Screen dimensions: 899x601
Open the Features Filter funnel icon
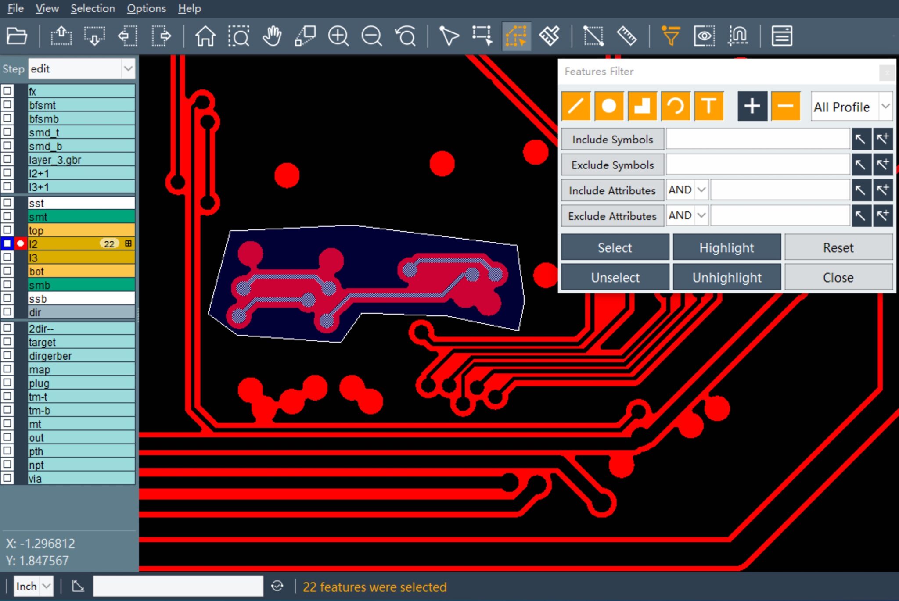[x=671, y=36]
